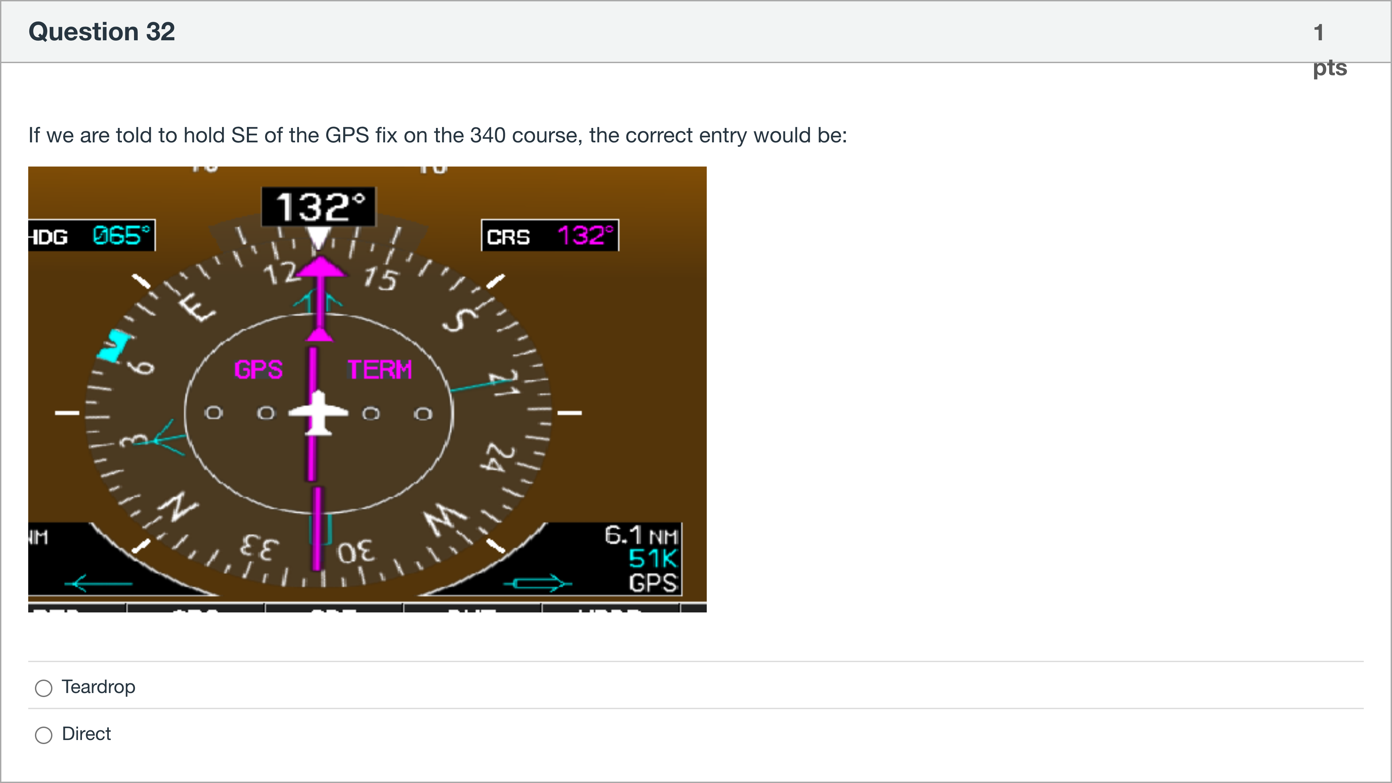Click the Teardrop answer label

[98, 687]
